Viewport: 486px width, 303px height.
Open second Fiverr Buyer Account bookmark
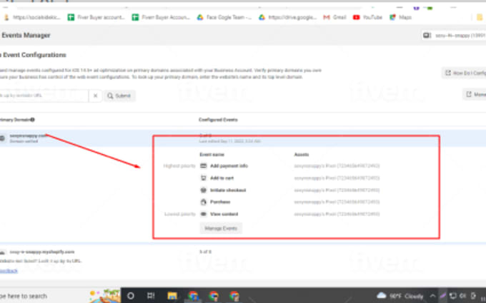coord(161,17)
